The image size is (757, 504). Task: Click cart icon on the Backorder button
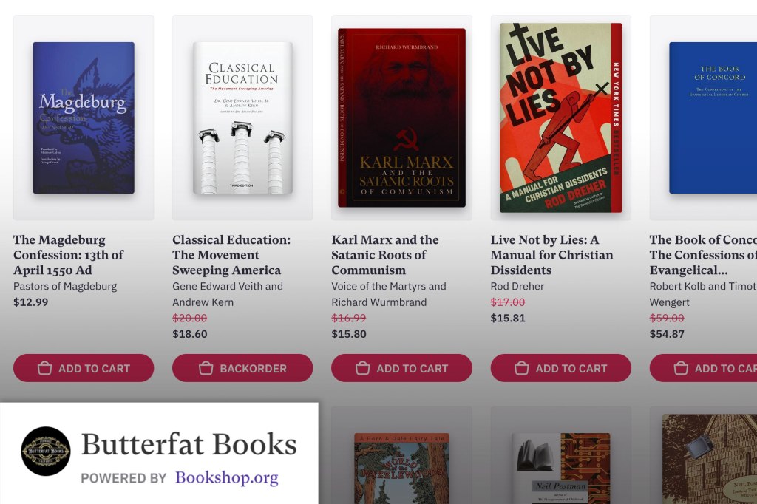[x=206, y=368]
